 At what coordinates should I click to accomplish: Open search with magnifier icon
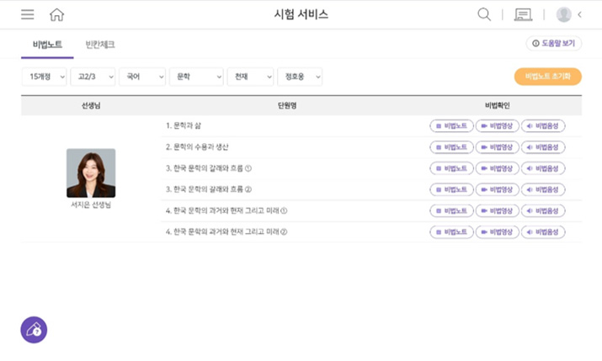coord(484,14)
